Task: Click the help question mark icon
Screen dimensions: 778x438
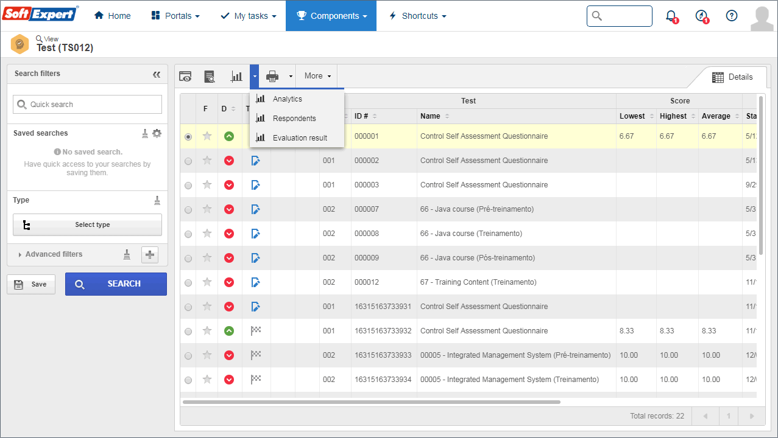Action: (732, 16)
